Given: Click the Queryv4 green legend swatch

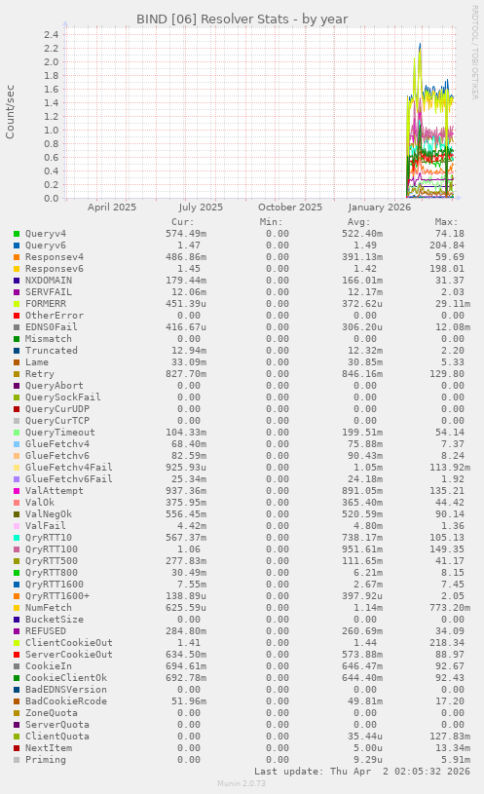Looking at the screenshot, I should [x=17, y=234].
